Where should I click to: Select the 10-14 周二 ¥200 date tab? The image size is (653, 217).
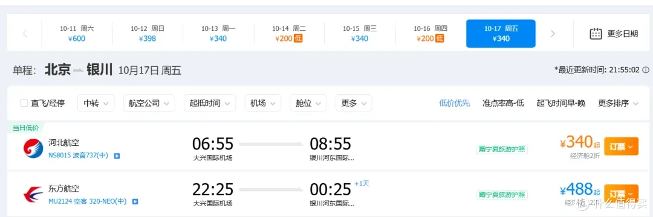(x=289, y=34)
